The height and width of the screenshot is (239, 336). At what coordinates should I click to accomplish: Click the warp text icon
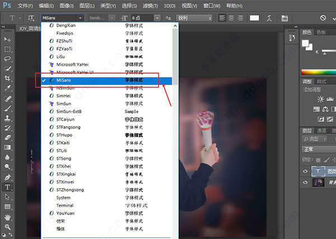coord(269,18)
